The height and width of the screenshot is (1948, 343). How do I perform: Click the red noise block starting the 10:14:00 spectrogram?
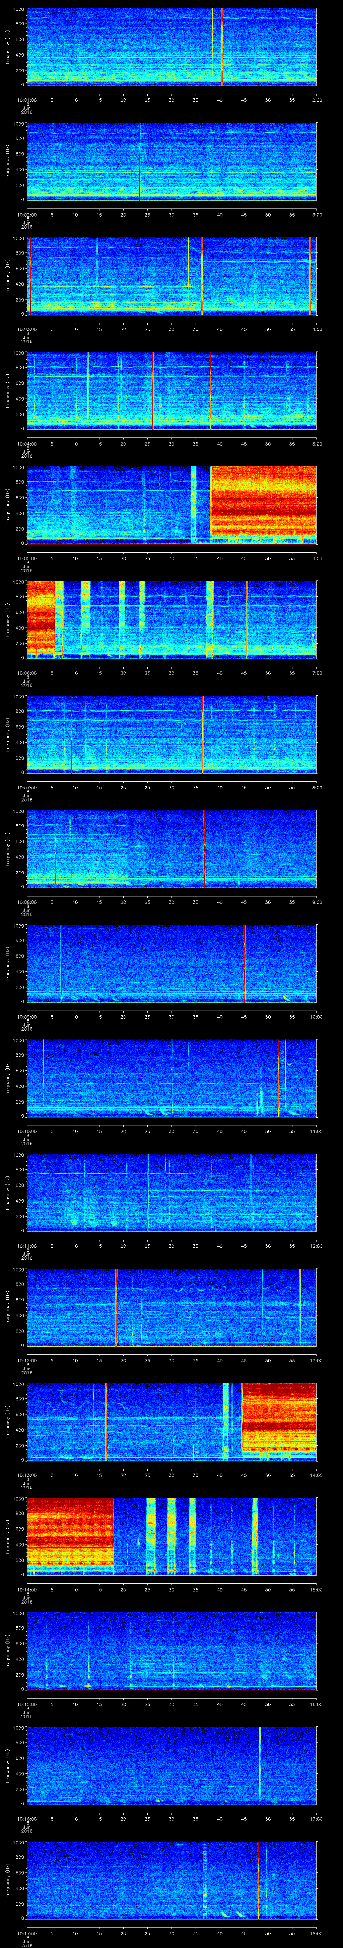(70, 1533)
